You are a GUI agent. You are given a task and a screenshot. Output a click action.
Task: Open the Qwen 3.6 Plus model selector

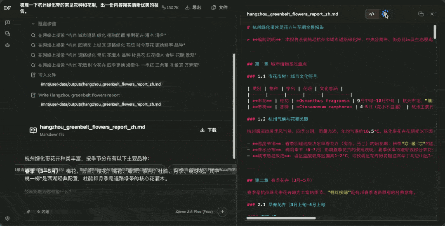click(194, 212)
